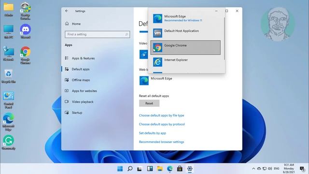Screen dimensions: 309x174
Task: Open the desktop shortcut beside the folder
Action: click(26, 11)
